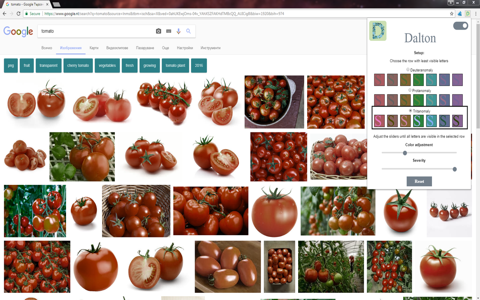This screenshot has width=480, height=300.
Task: Open thumbnail of tomatoes in plastic punnet
Action: coord(279,267)
